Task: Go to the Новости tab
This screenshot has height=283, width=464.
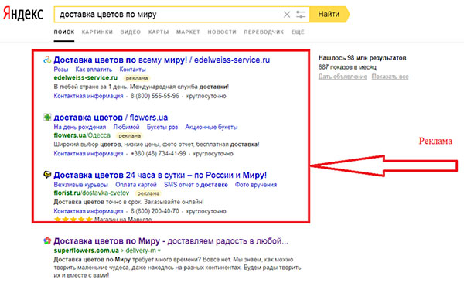Action: pyautogui.click(x=222, y=32)
